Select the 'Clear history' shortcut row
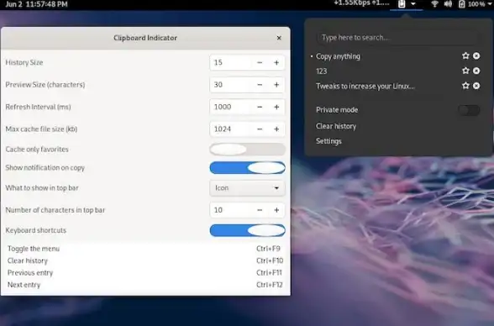The image size is (494, 326). [x=145, y=260]
